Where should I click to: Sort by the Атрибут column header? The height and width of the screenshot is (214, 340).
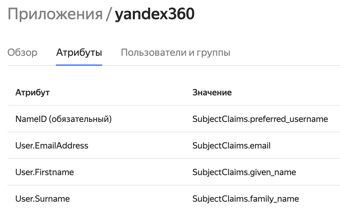point(32,92)
